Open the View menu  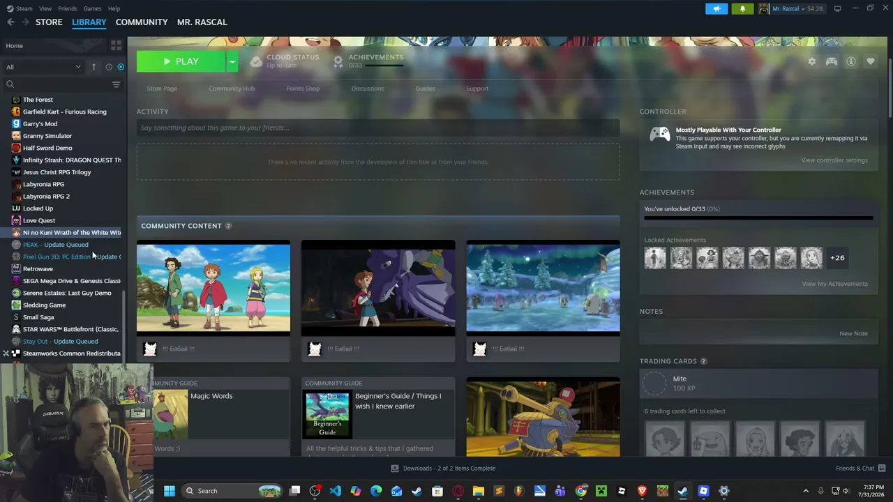(45, 8)
